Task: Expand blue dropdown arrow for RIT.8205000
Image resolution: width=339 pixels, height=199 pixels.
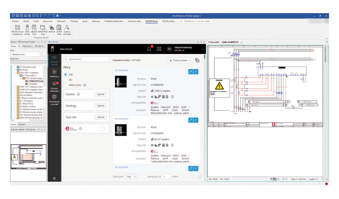Action: coord(196,168)
